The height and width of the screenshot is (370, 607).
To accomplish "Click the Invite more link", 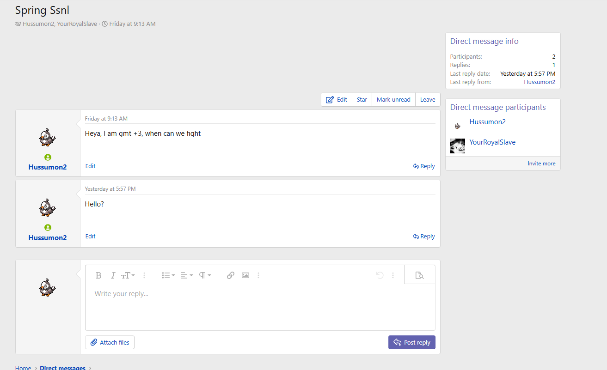I will coord(541,164).
